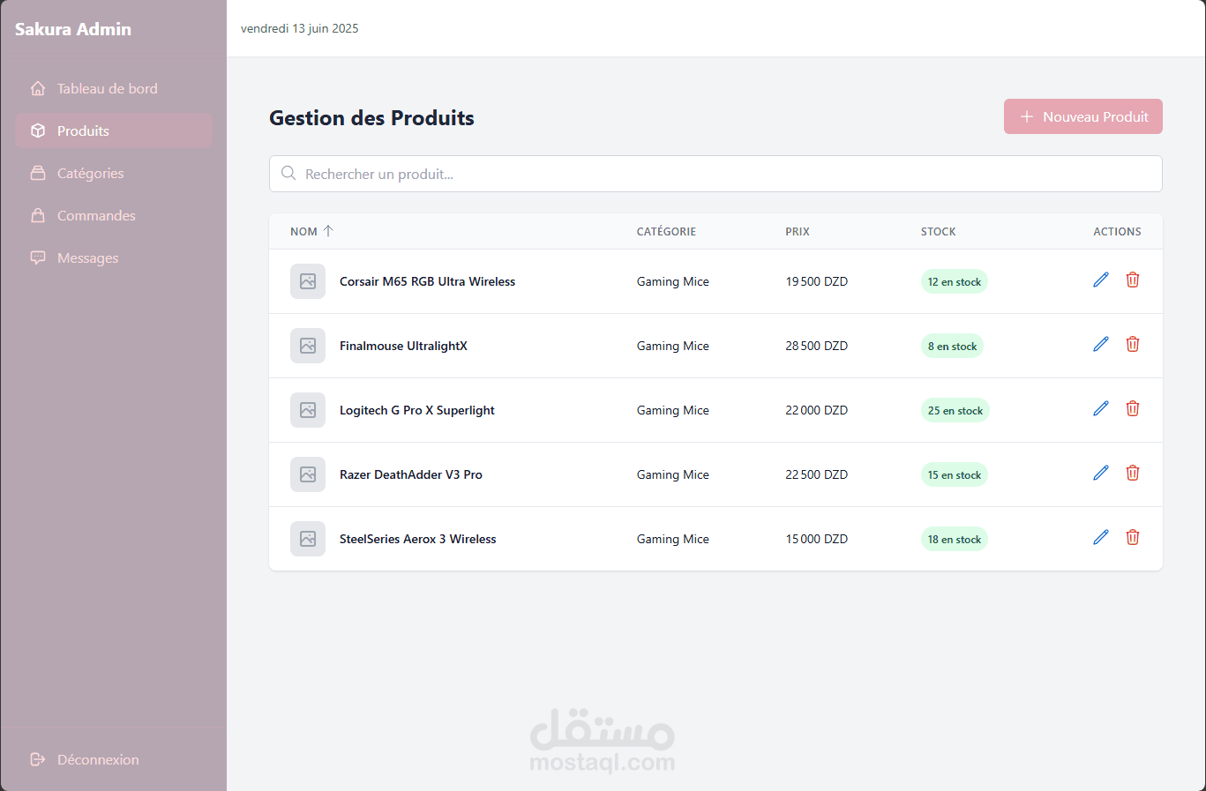Click the trash icon for Finalmouse UltralightX
1206x791 pixels.
[x=1133, y=344]
